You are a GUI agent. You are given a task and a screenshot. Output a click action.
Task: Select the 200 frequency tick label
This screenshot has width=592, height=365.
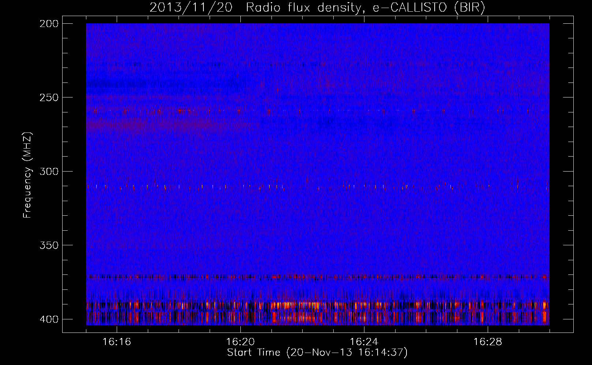point(49,24)
